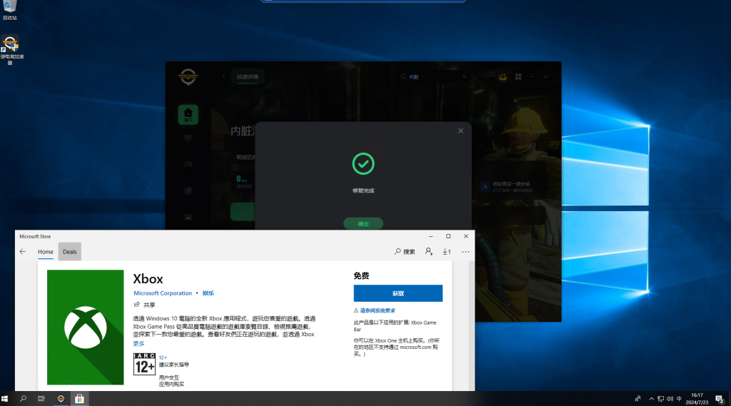Click the gamepad icon in accelerator sidebar
The image size is (731, 406).
click(188, 164)
